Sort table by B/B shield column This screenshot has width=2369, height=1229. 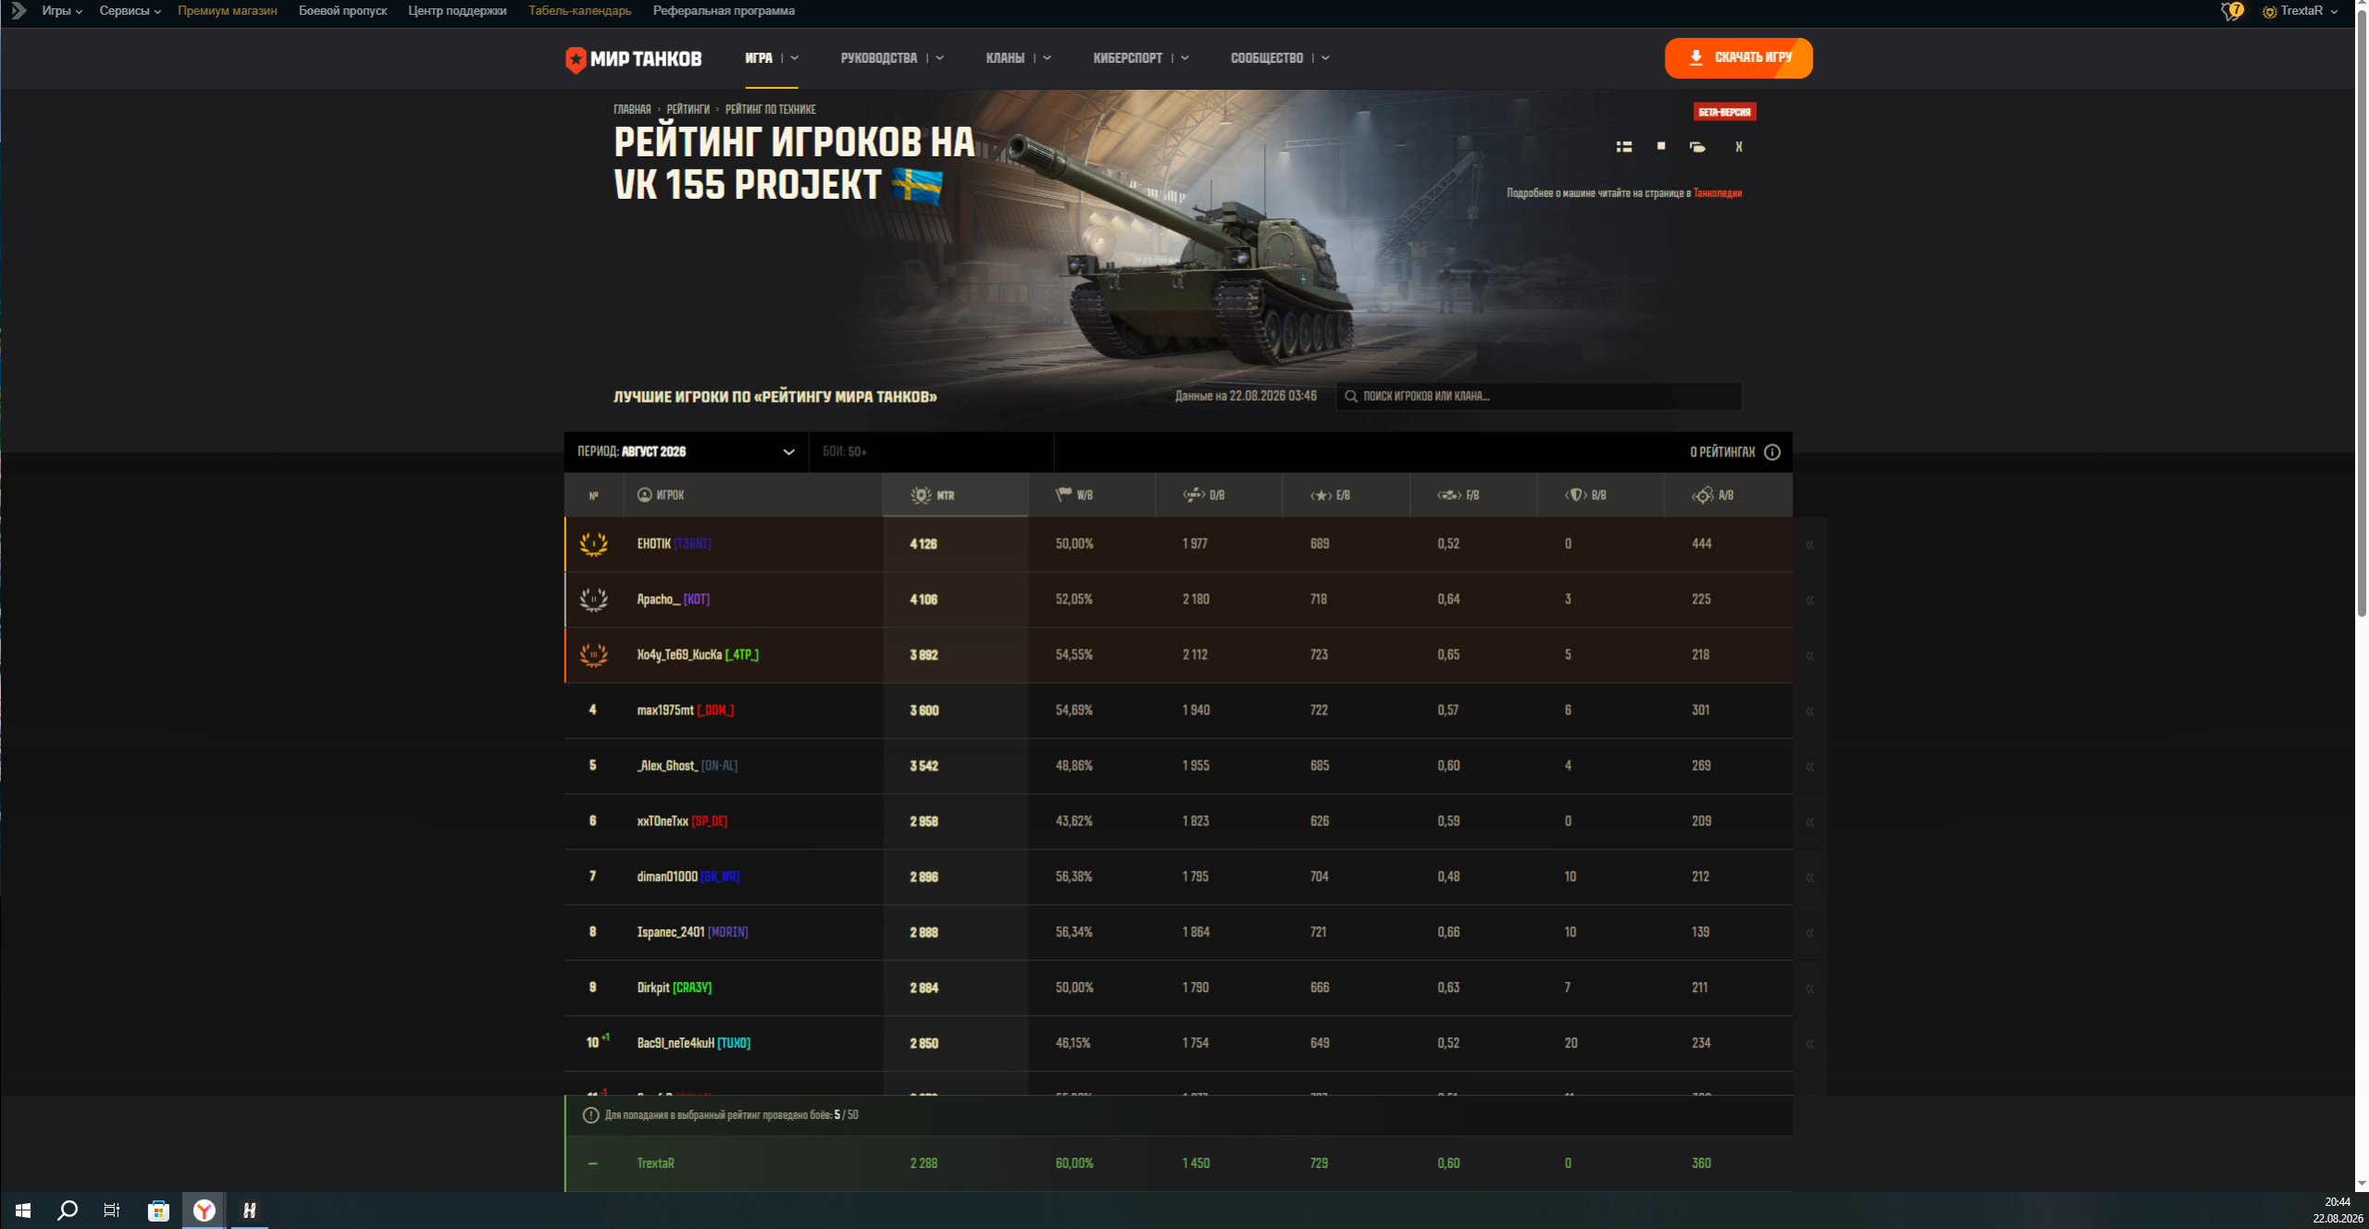pyautogui.click(x=1600, y=495)
